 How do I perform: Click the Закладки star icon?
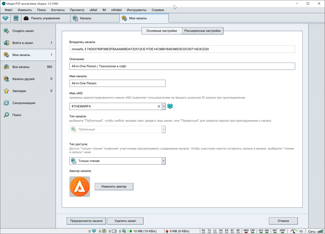pos(6,91)
